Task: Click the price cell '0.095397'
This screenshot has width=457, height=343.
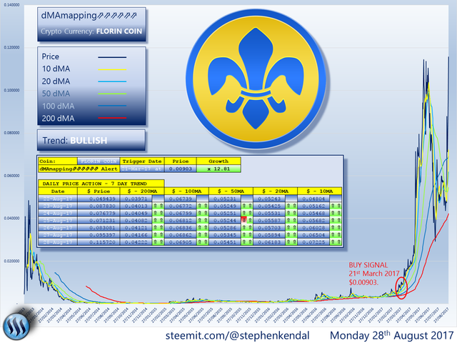Action: (x=99, y=235)
